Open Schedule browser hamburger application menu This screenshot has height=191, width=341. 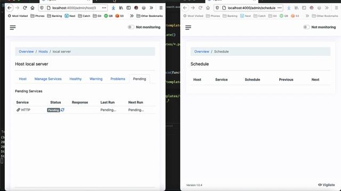tap(336, 8)
